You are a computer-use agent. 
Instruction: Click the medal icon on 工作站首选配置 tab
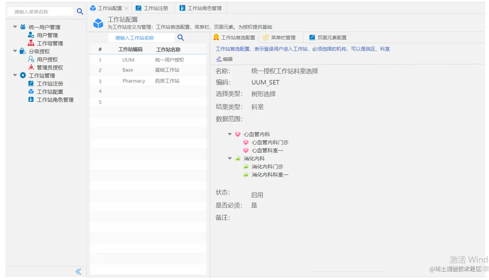[x=216, y=37]
